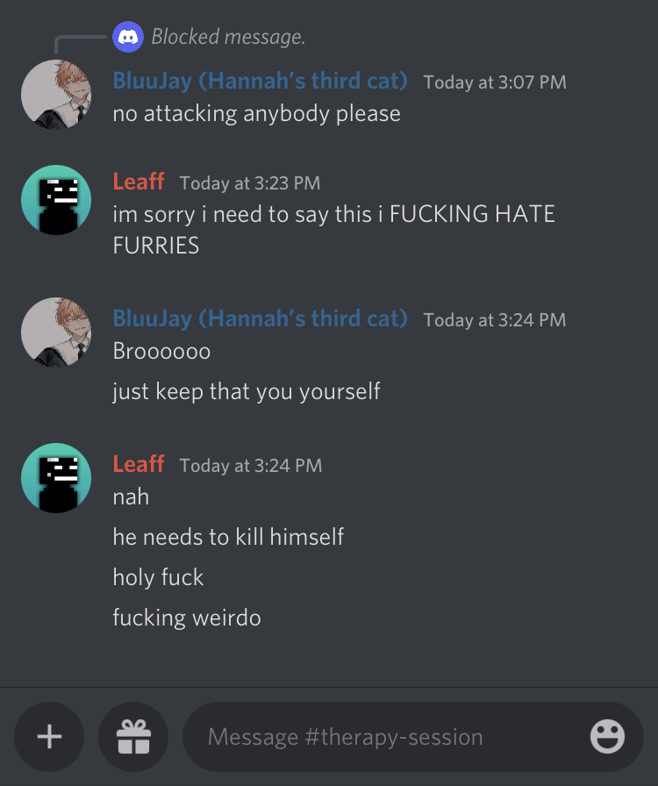Viewport: 658px width, 786px height.
Task: Select the 'no attacking anybody please' message
Action: (x=257, y=114)
